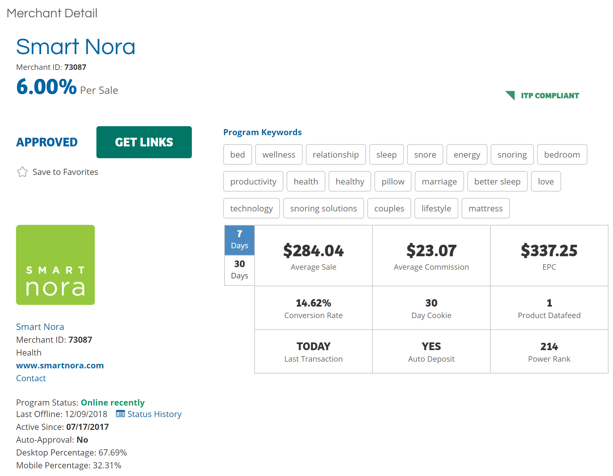Click the $23.07 Average Commission value
This screenshot has width=613, height=476.
[x=431, y=250]
